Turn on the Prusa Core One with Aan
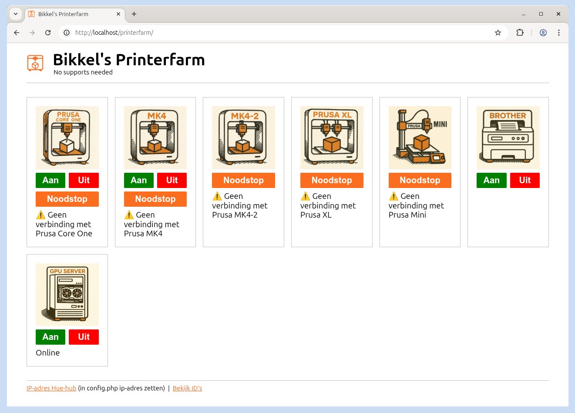This screenshot has width=575, height=413. pos(50,180)
